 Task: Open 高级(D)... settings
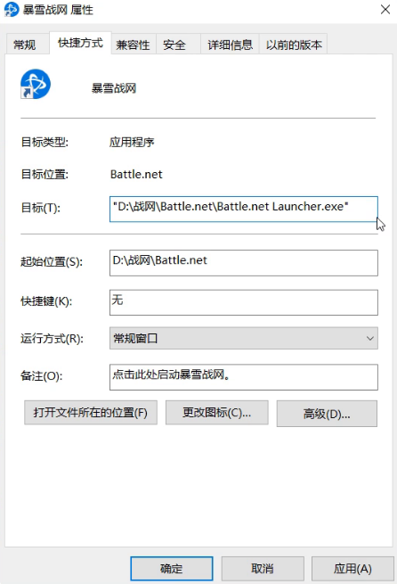coord(327,414)
